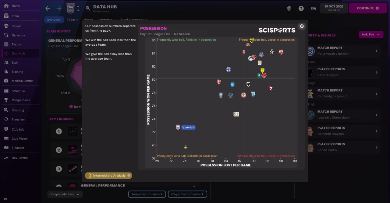This screenshot has width=390, height=203.
Task: Open the Dynamics sidebar icon
Action: (x=6, y=35)
